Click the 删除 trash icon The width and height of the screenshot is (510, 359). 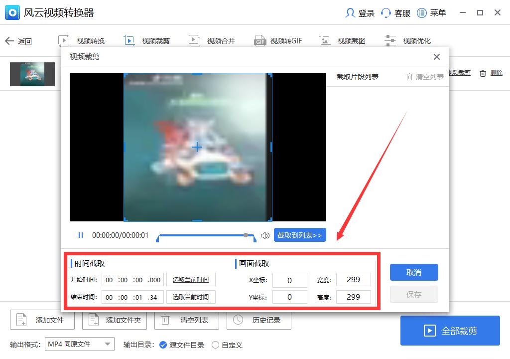coord(482,73)
